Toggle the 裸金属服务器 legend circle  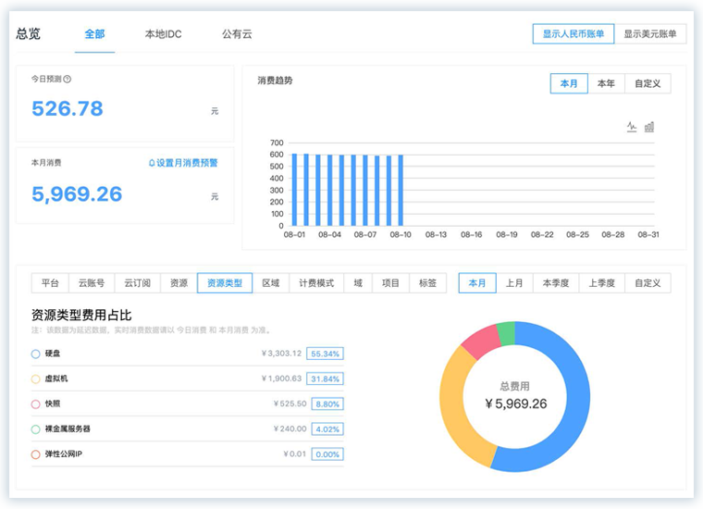35,429
